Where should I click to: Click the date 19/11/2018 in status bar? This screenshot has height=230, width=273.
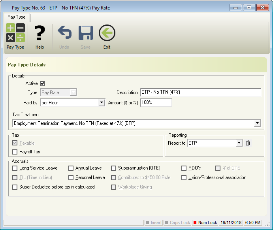click(x=231, y=222)
